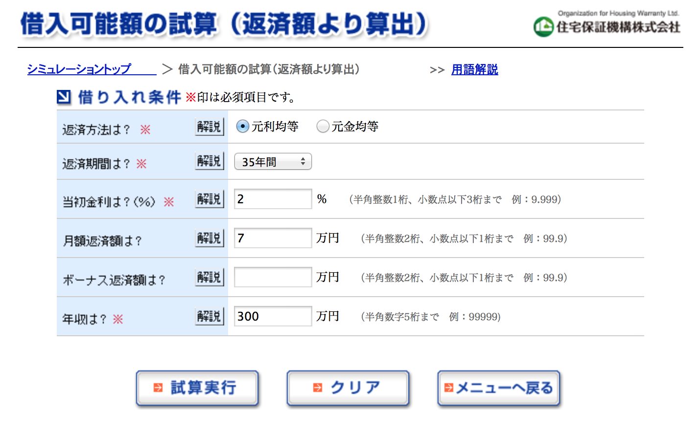Click the 住宅保証機構株式会社 logo

click(606, 23)
